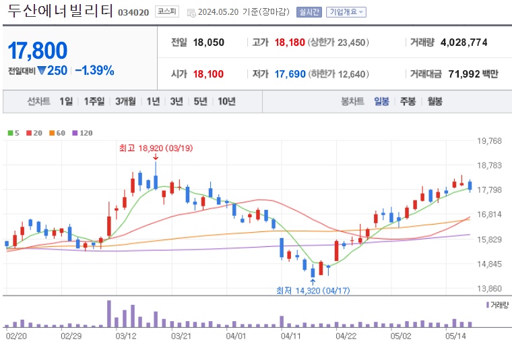Click the 시가 18,100 value
The width and height of the screenshot is (512, 342).
click(x=208, y=74)
